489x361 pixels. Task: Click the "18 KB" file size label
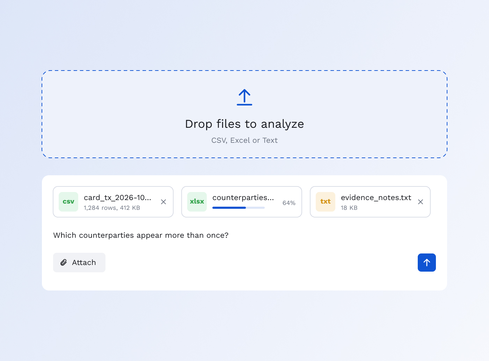349,208
